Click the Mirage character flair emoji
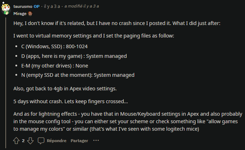Screen dimensions: 245x150 30,14
